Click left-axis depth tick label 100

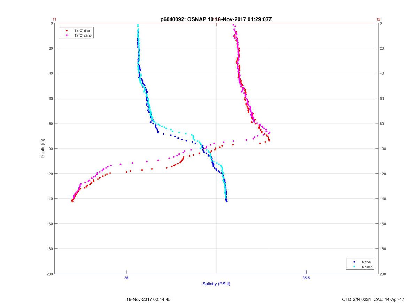[x=49, y=149]
